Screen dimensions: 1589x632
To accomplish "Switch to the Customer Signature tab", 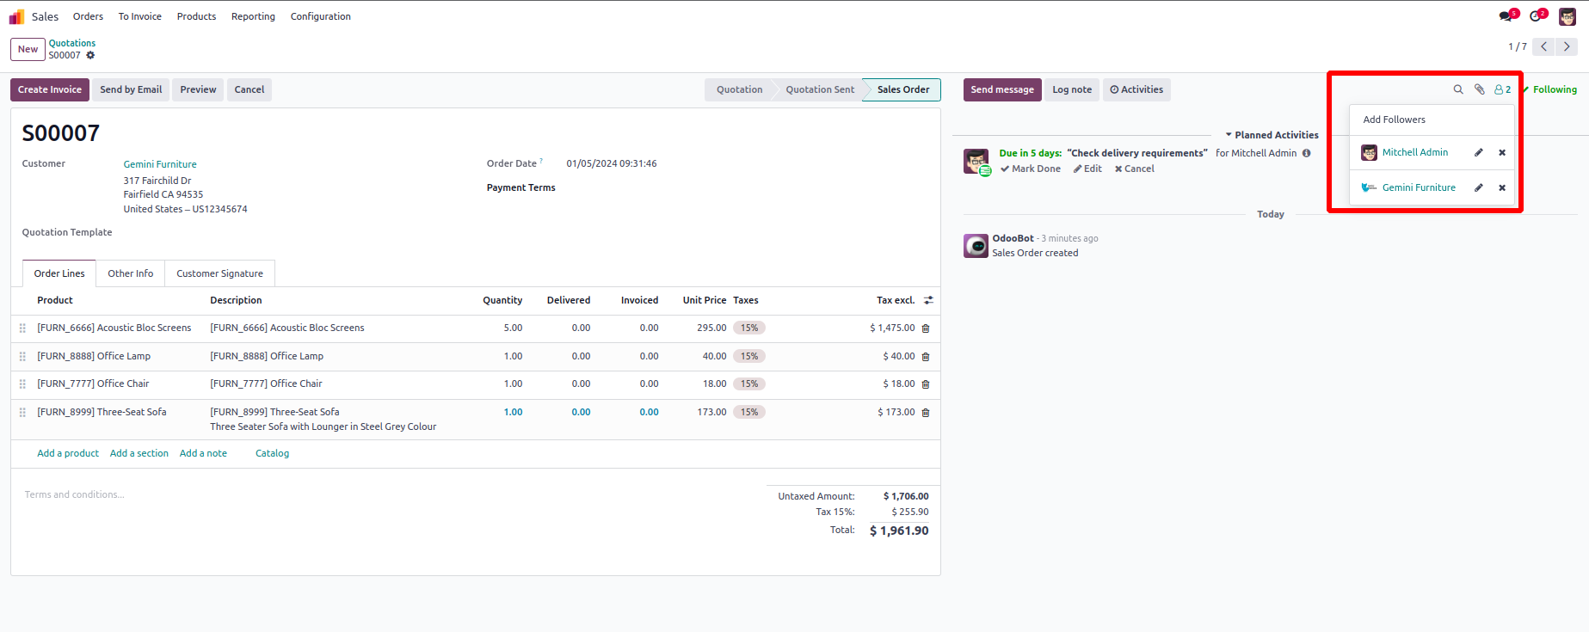I will [219, 273].
